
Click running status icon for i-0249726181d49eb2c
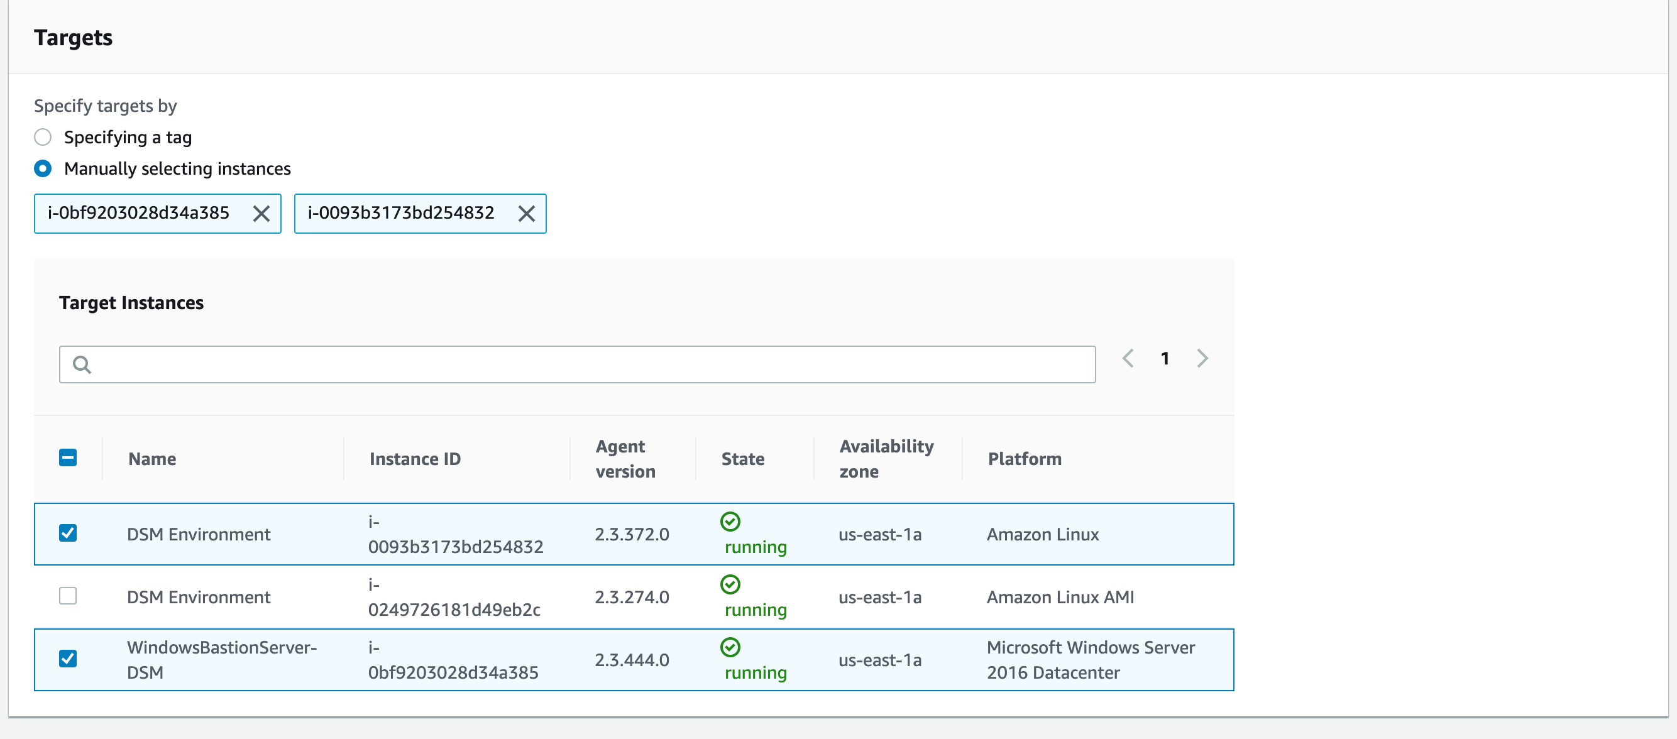point(730,584)
